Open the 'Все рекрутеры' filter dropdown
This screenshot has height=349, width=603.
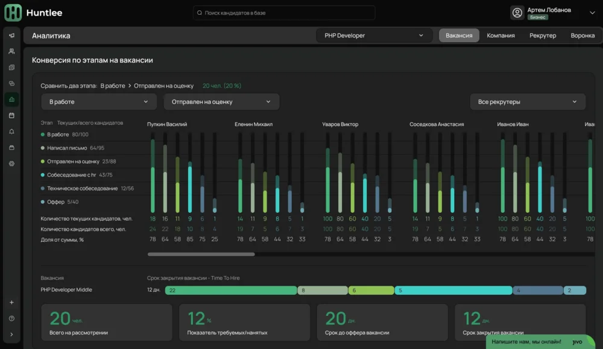pyautogui.click(x=527, y=102)
